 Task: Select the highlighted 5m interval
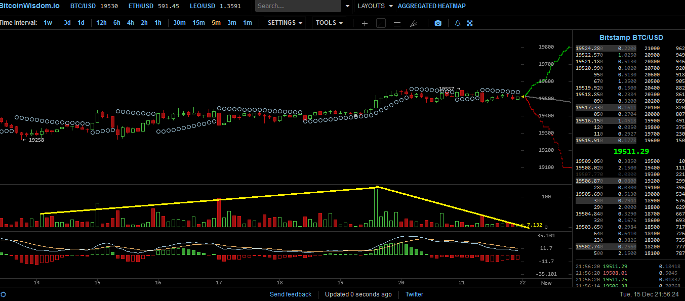216,23
